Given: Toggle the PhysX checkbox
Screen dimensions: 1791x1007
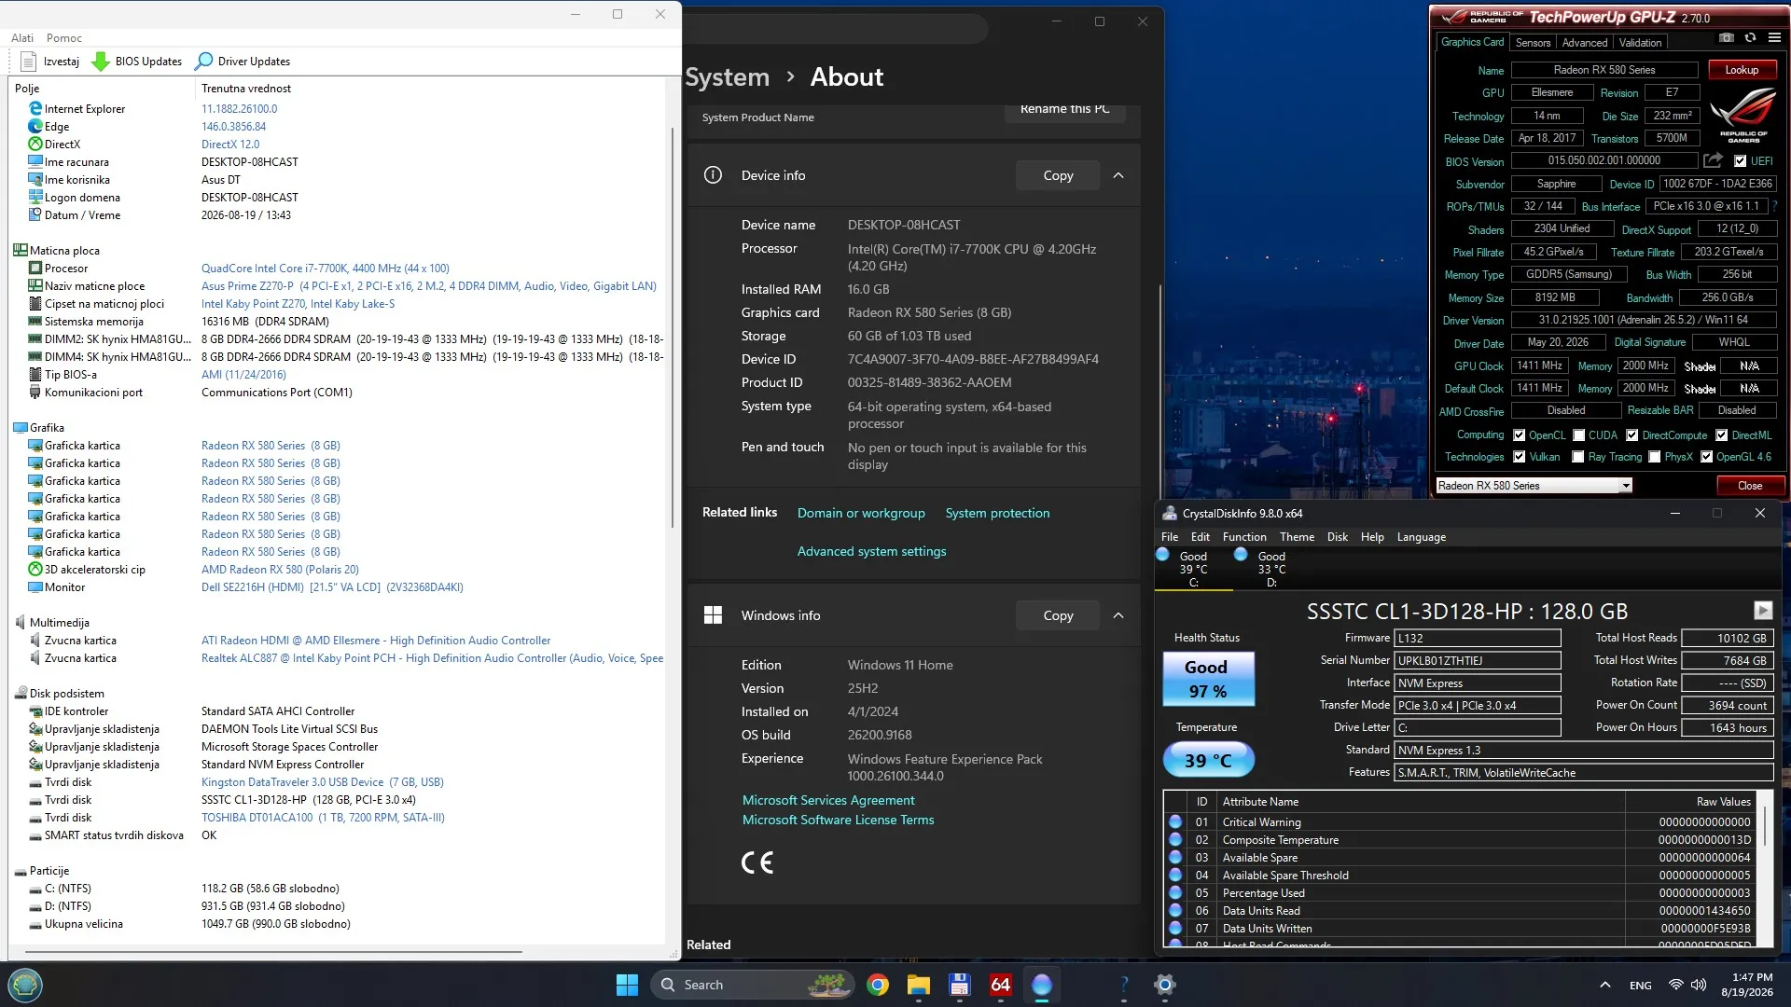Looking at the screenshot, I should pos(1655,457).
